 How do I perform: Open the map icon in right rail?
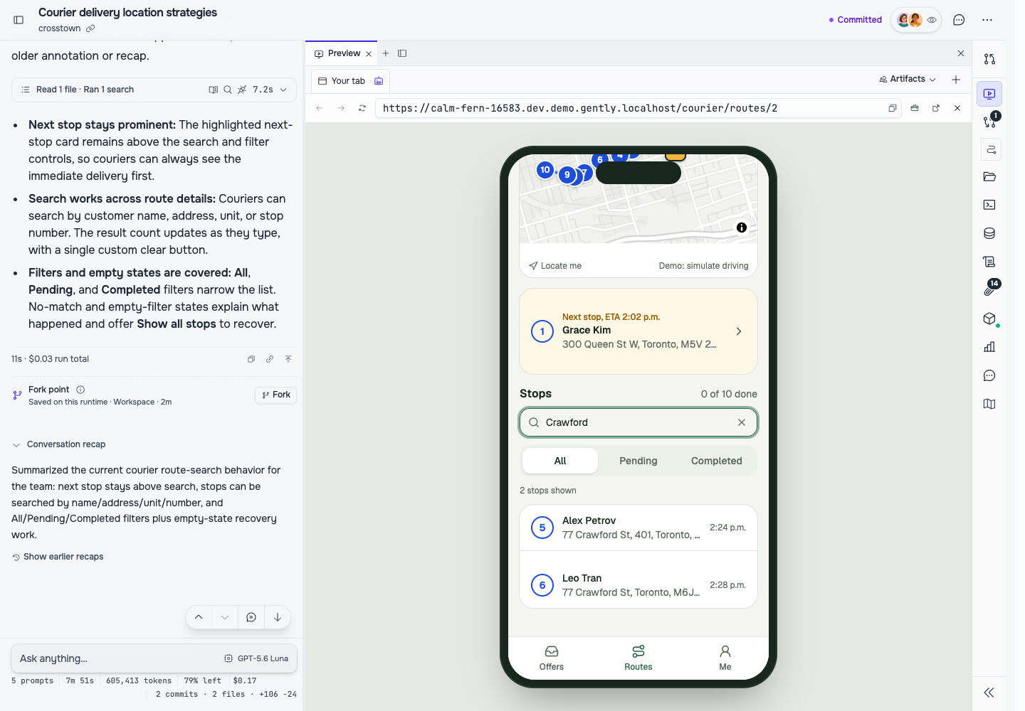[989, 404]
